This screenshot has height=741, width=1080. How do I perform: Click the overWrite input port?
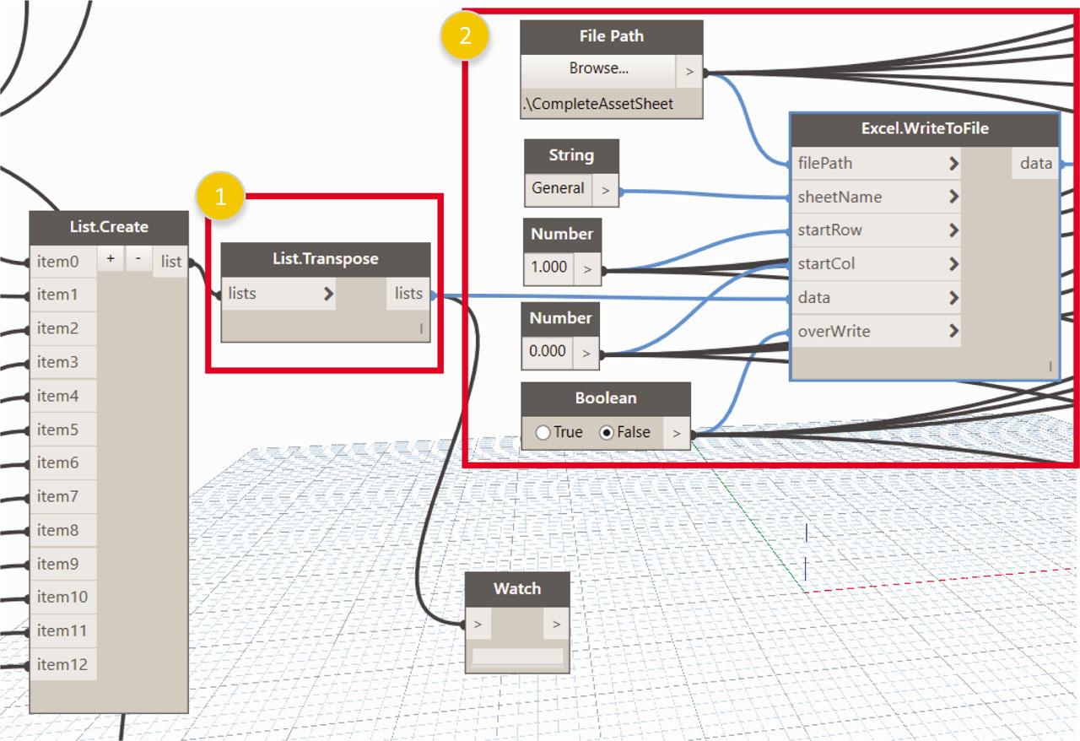pos(833,332)
